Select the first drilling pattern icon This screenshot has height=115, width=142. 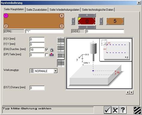(61, 41)
